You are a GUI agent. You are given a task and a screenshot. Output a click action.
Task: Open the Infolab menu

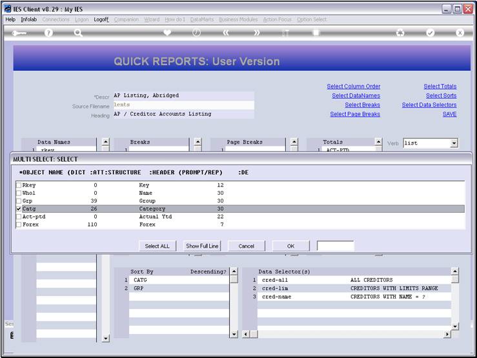pos(28,19)
